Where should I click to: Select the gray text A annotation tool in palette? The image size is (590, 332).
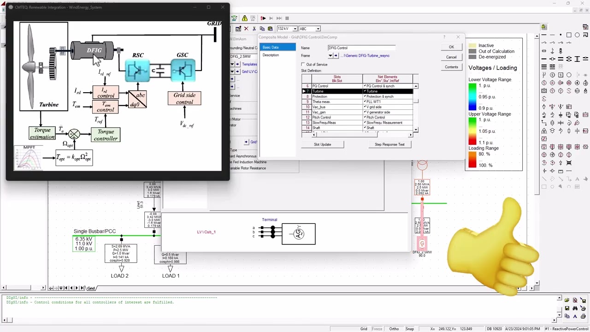point(577,178)
